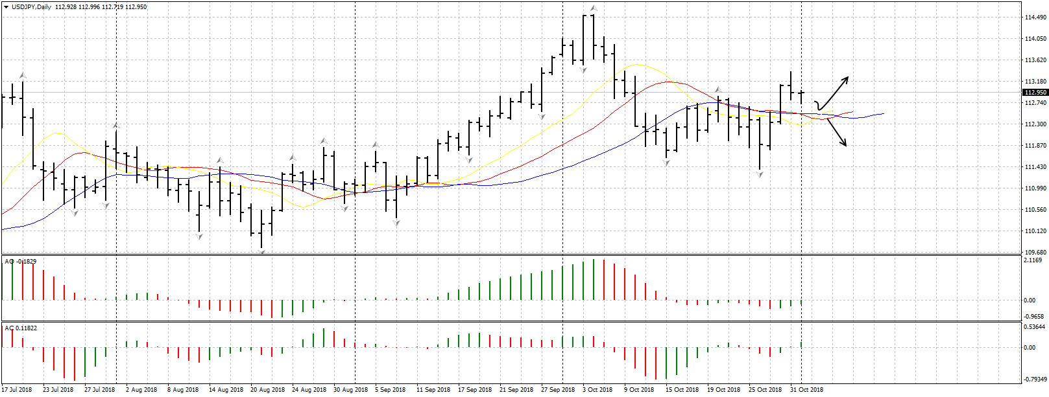Click the down fractal below the 20 Aug low

tap(262, 253)
